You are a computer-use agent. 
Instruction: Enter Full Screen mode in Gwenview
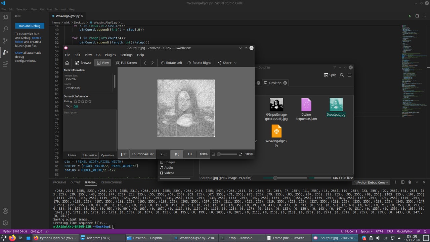point(126,63)
